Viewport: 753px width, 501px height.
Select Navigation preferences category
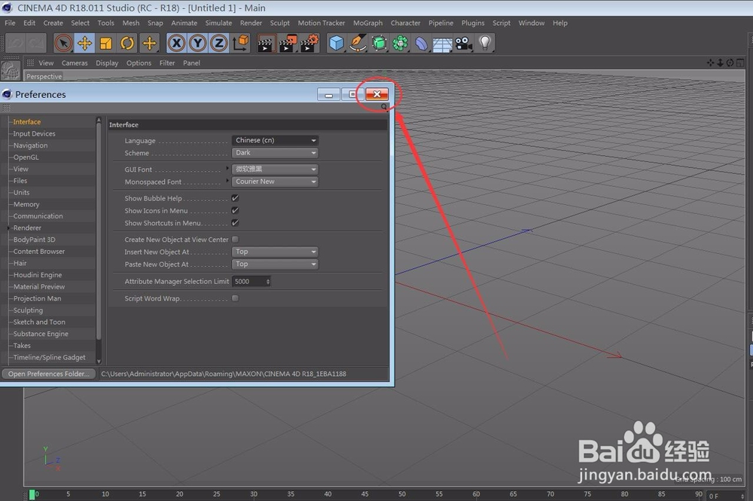(x=30, y=145)
